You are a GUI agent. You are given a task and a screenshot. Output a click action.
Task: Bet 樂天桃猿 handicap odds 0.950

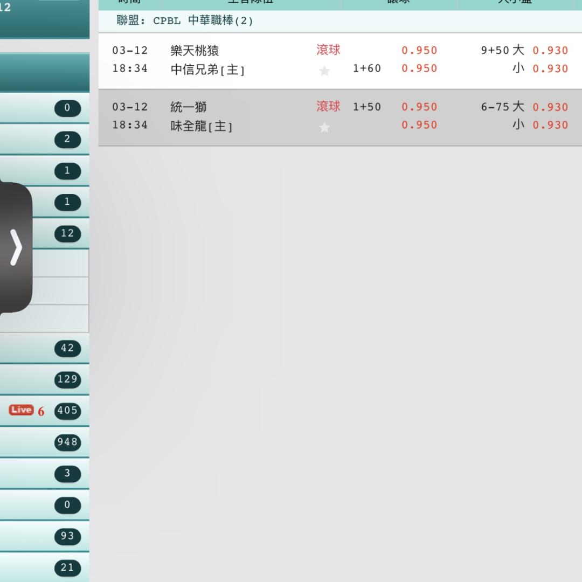click(419, 50)
